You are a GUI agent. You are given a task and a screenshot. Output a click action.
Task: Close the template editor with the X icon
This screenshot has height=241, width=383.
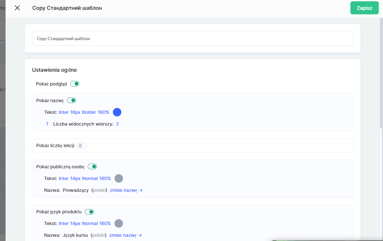[17, 8]
